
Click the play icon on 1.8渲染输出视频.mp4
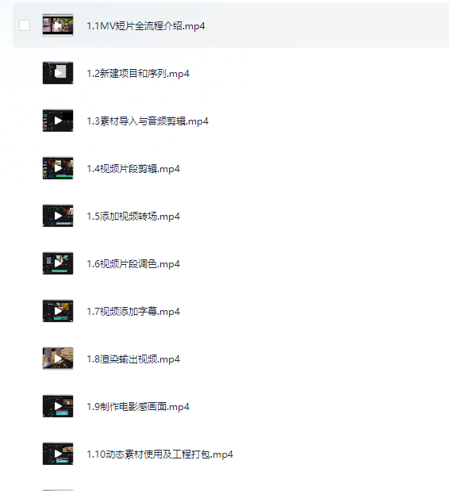[58, 359]
